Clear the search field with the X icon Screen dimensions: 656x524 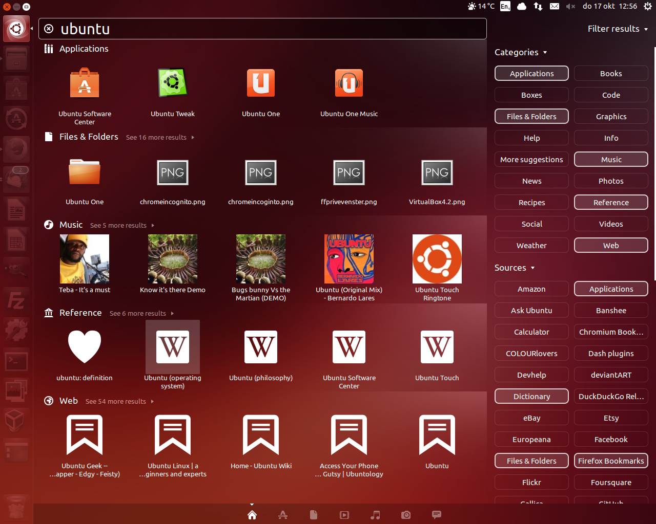pos(49,29)
